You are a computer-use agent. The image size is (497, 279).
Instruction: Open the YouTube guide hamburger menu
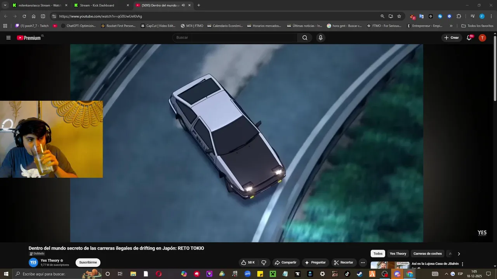[x=9, y=38]
